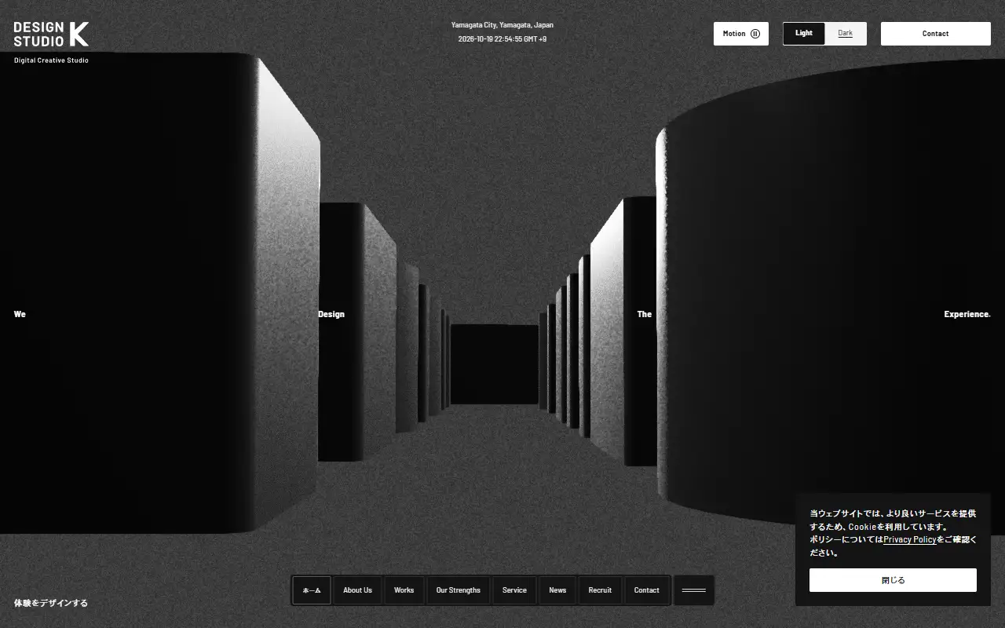Click the word Experience. in the hero
1005x628 pixels.
(x=967, y=314)
